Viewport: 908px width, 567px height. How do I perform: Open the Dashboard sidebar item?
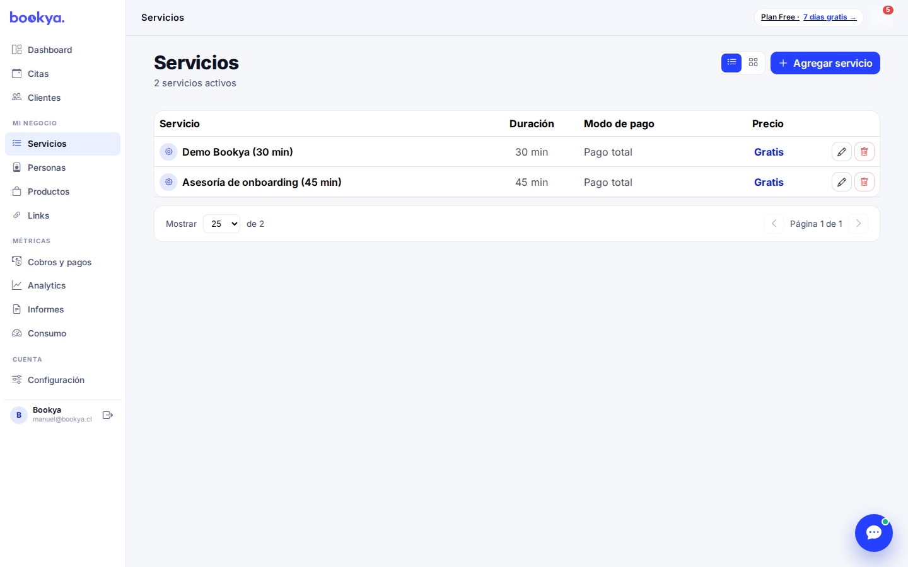(62, 50)
